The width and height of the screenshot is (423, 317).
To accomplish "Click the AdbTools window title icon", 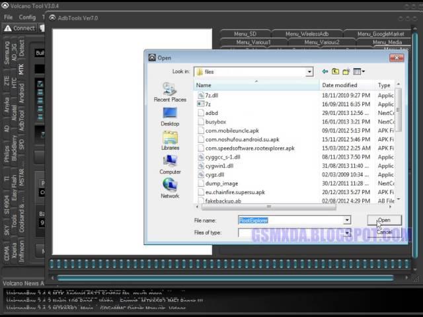I will (52, 18).
